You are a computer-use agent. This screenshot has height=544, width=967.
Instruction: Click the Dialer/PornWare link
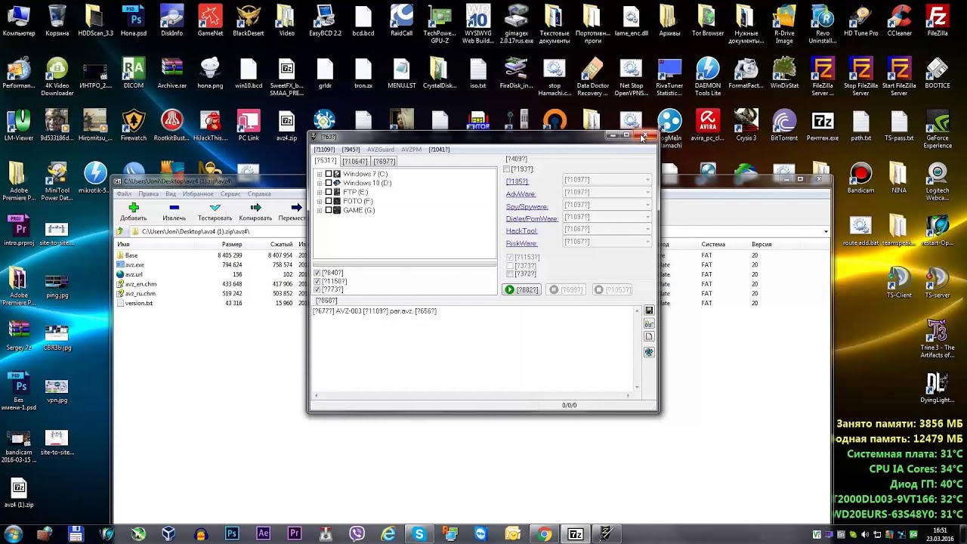[x=532, y=218]
